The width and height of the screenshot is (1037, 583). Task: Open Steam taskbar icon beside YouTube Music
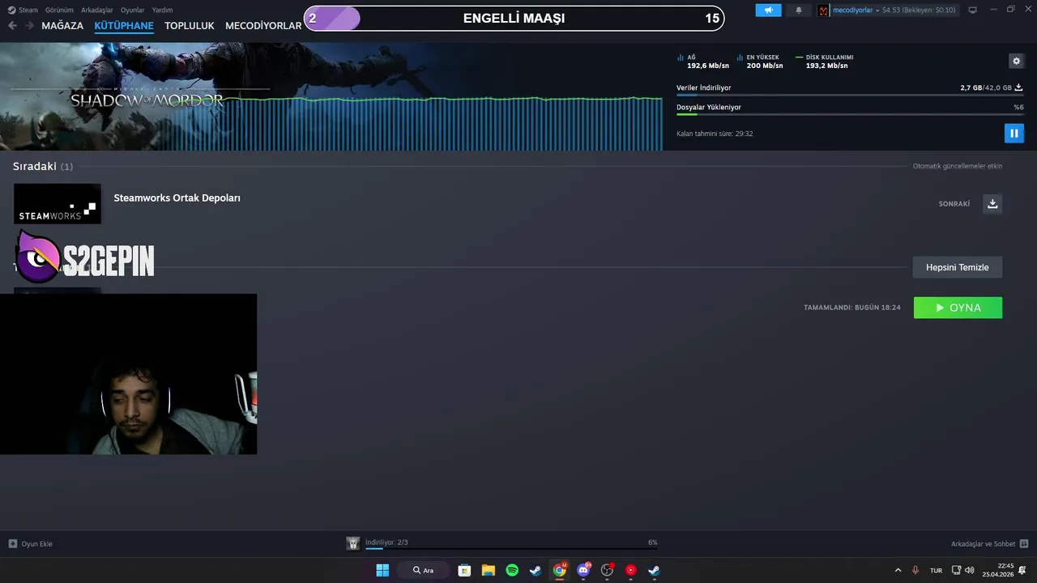tap(655, 570)
